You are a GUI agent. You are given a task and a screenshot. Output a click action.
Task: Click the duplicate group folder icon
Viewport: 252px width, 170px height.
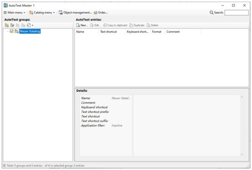pyautogui.click(x=23, y=25)
